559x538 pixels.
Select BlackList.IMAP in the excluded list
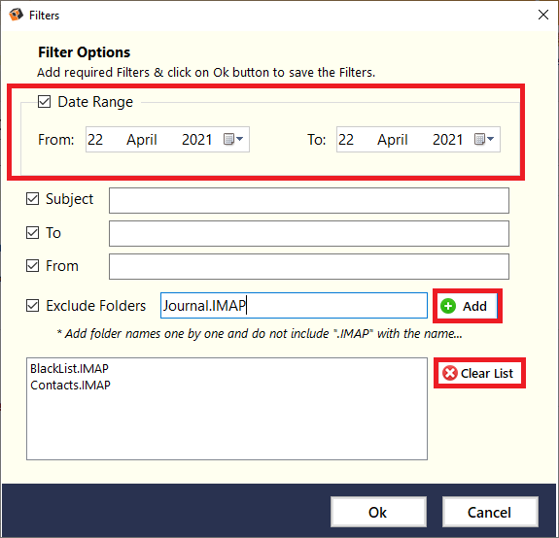pos(69,368)
